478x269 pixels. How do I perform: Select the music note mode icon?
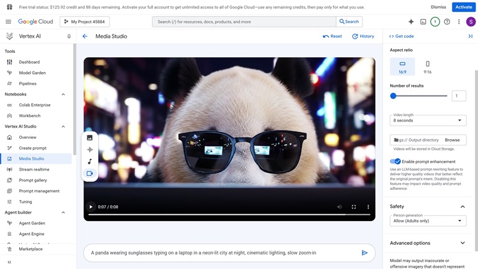90,161
